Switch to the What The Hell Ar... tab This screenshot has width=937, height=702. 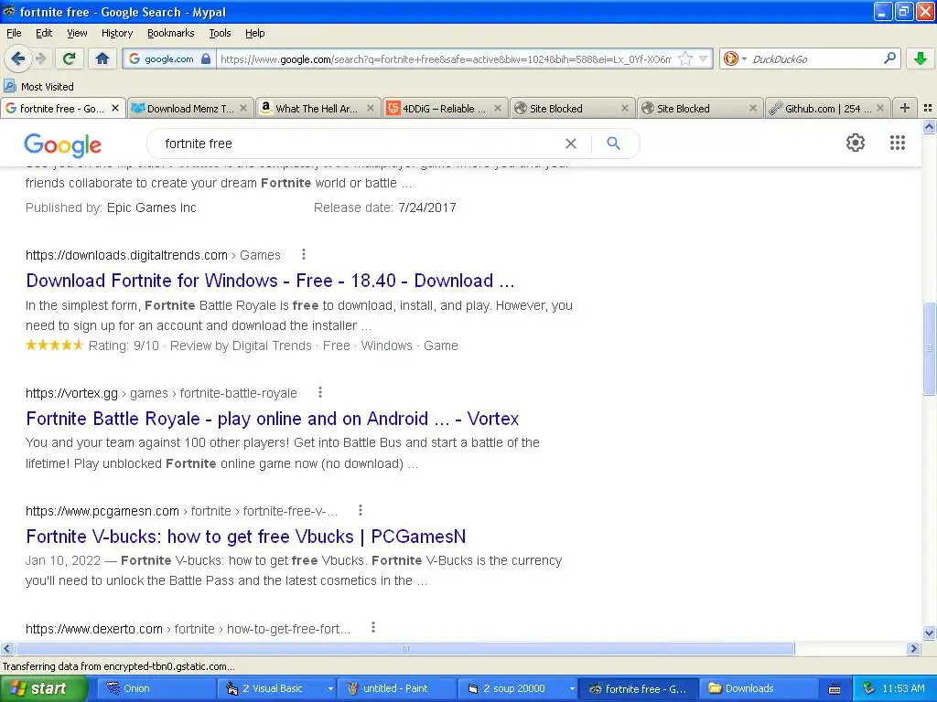point(316,108)
